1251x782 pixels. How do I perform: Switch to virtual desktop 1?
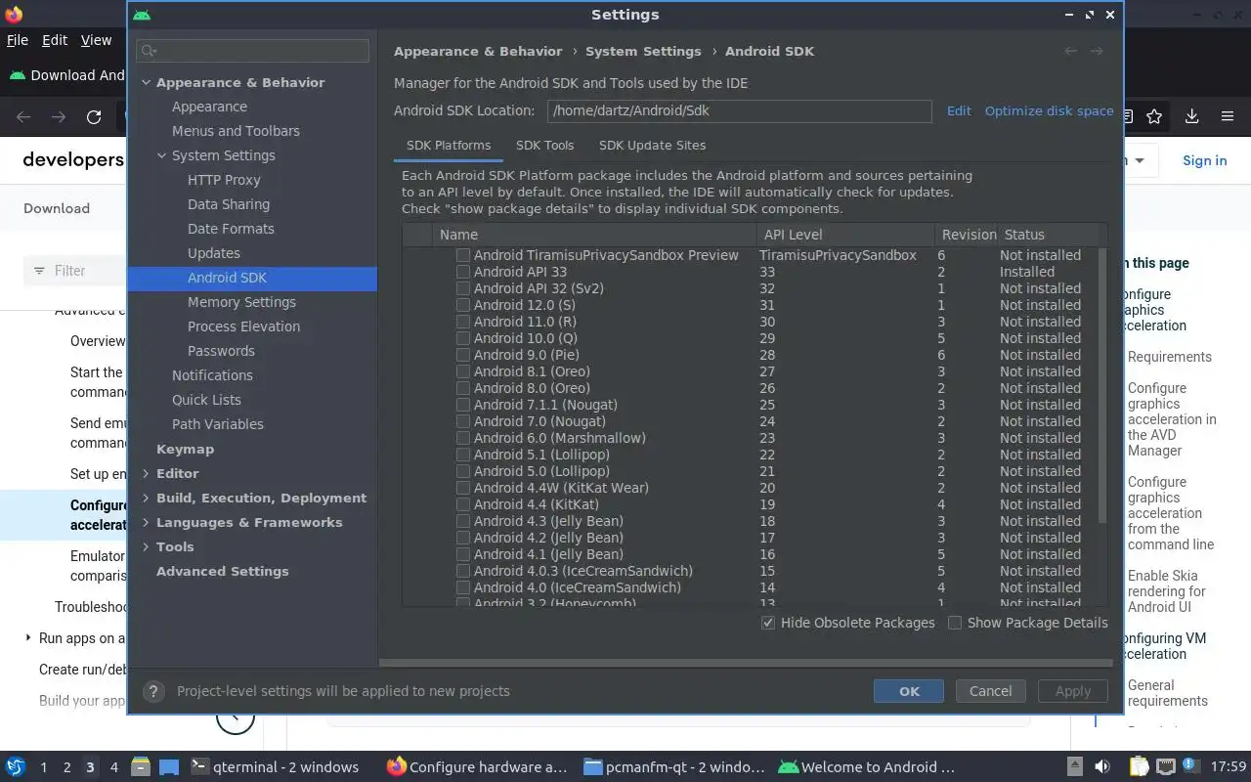(x=43, y=767)
